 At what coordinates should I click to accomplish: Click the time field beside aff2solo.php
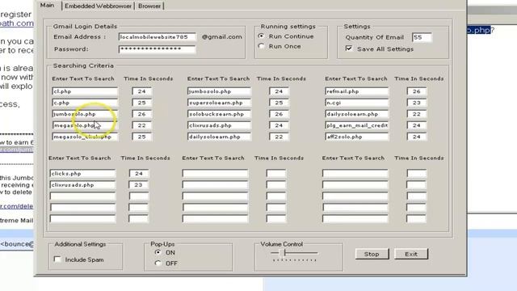pos(417,137)
